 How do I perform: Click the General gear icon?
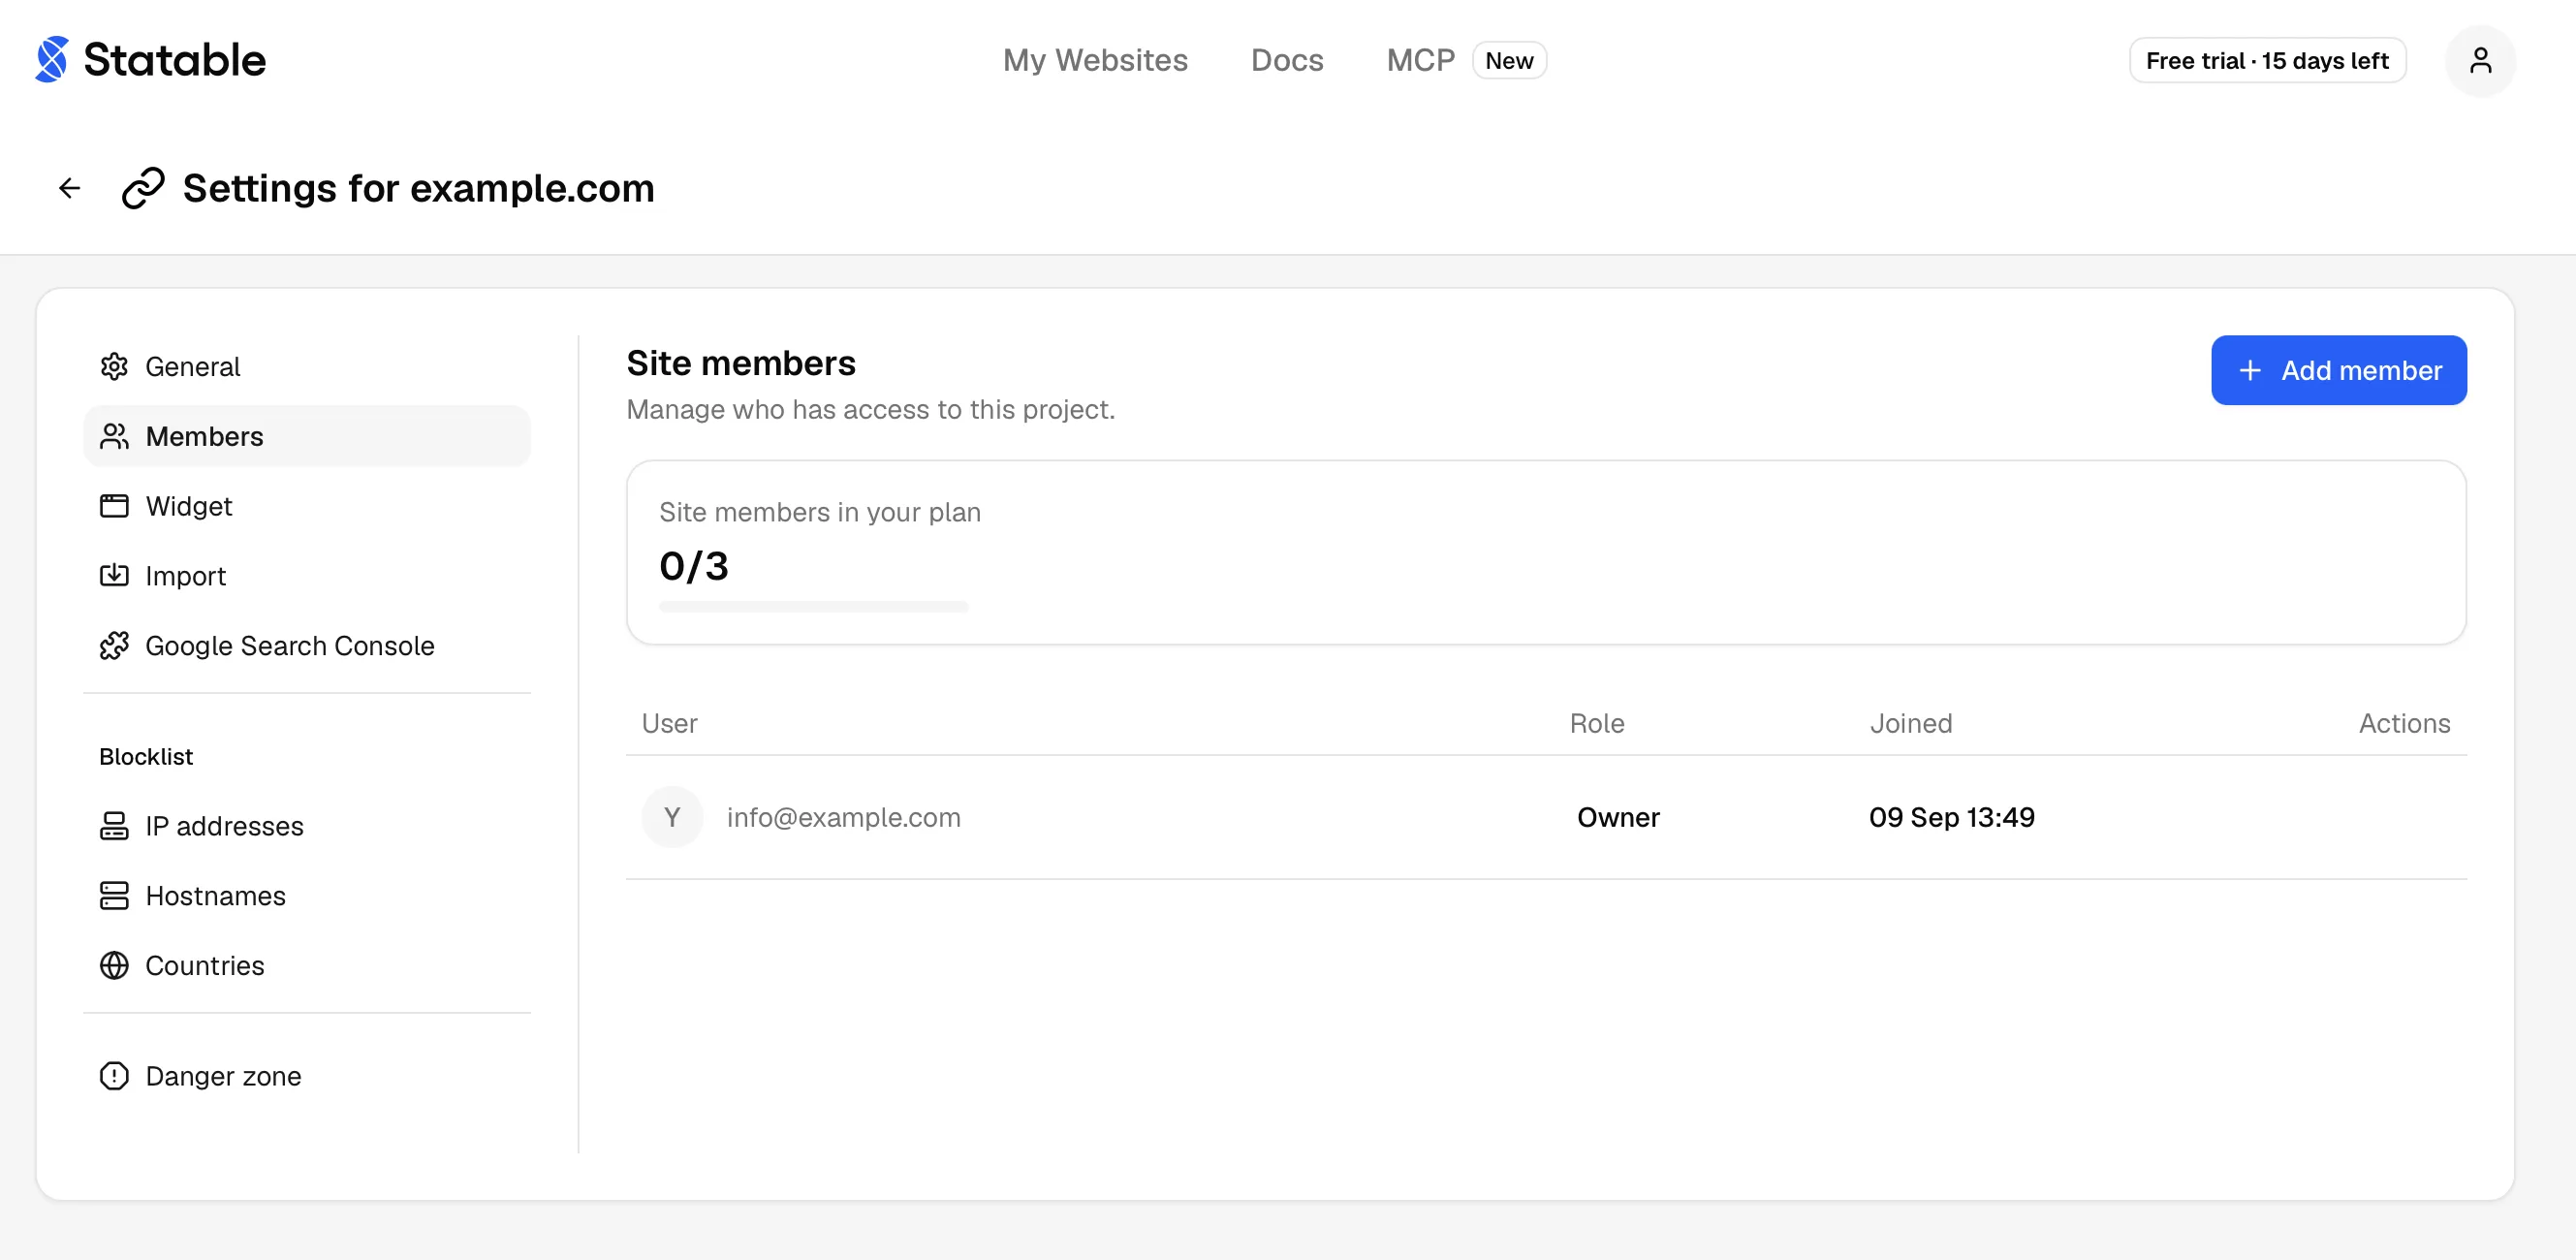(114, 367)
